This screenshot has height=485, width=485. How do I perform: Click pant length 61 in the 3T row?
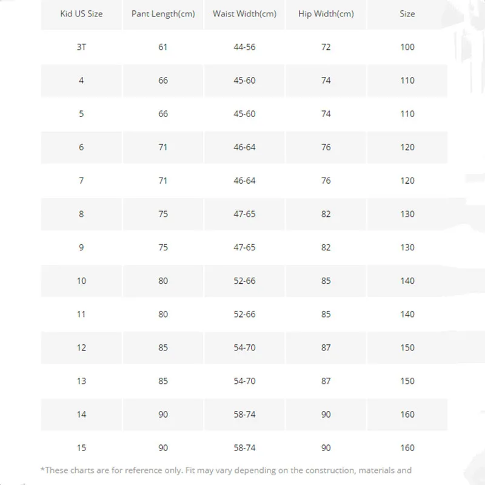(x=163, y=47)
